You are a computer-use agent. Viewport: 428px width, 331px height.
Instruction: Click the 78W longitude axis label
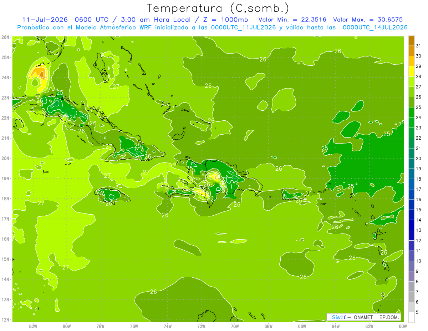pyautogui.click(x=100, y=326)
